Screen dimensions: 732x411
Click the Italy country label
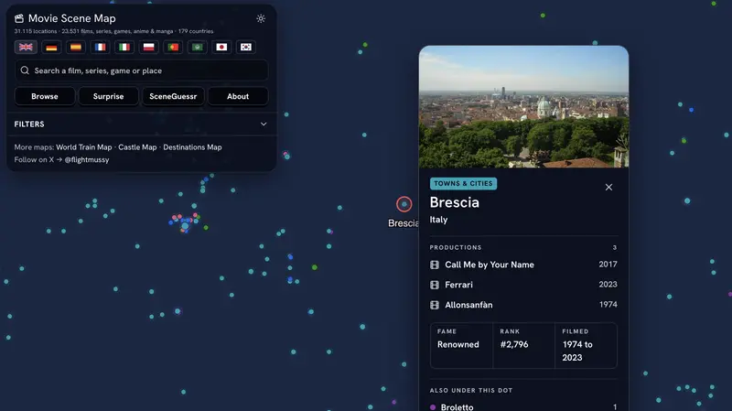pos(438,220)
